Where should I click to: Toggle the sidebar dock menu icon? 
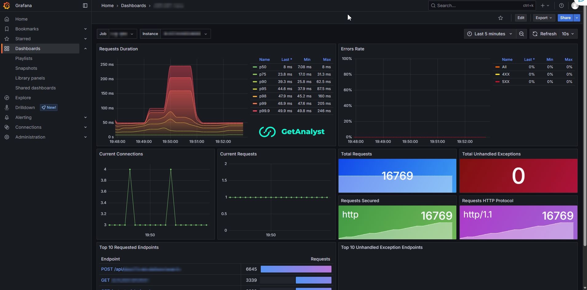click(x=85, y=6)
